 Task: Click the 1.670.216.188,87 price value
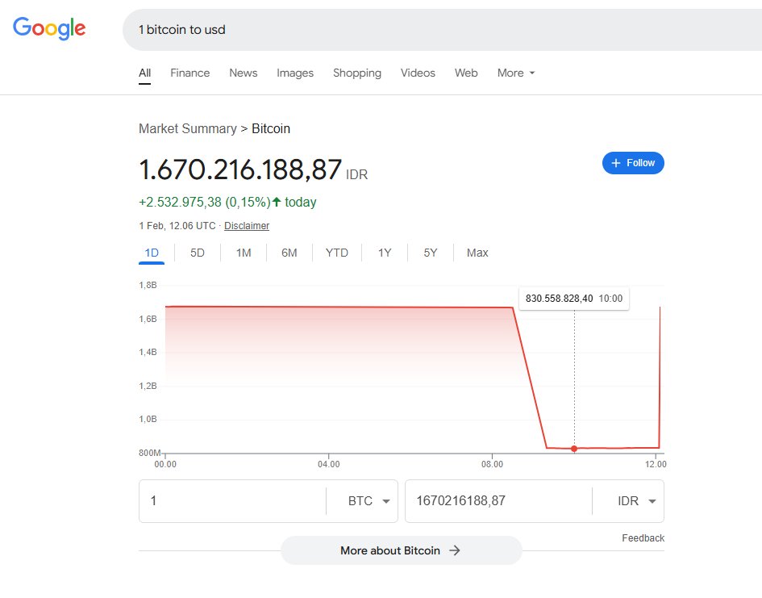tap(240, 169)
